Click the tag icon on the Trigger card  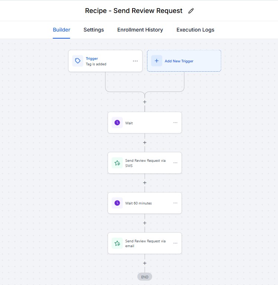coord(78,61)
